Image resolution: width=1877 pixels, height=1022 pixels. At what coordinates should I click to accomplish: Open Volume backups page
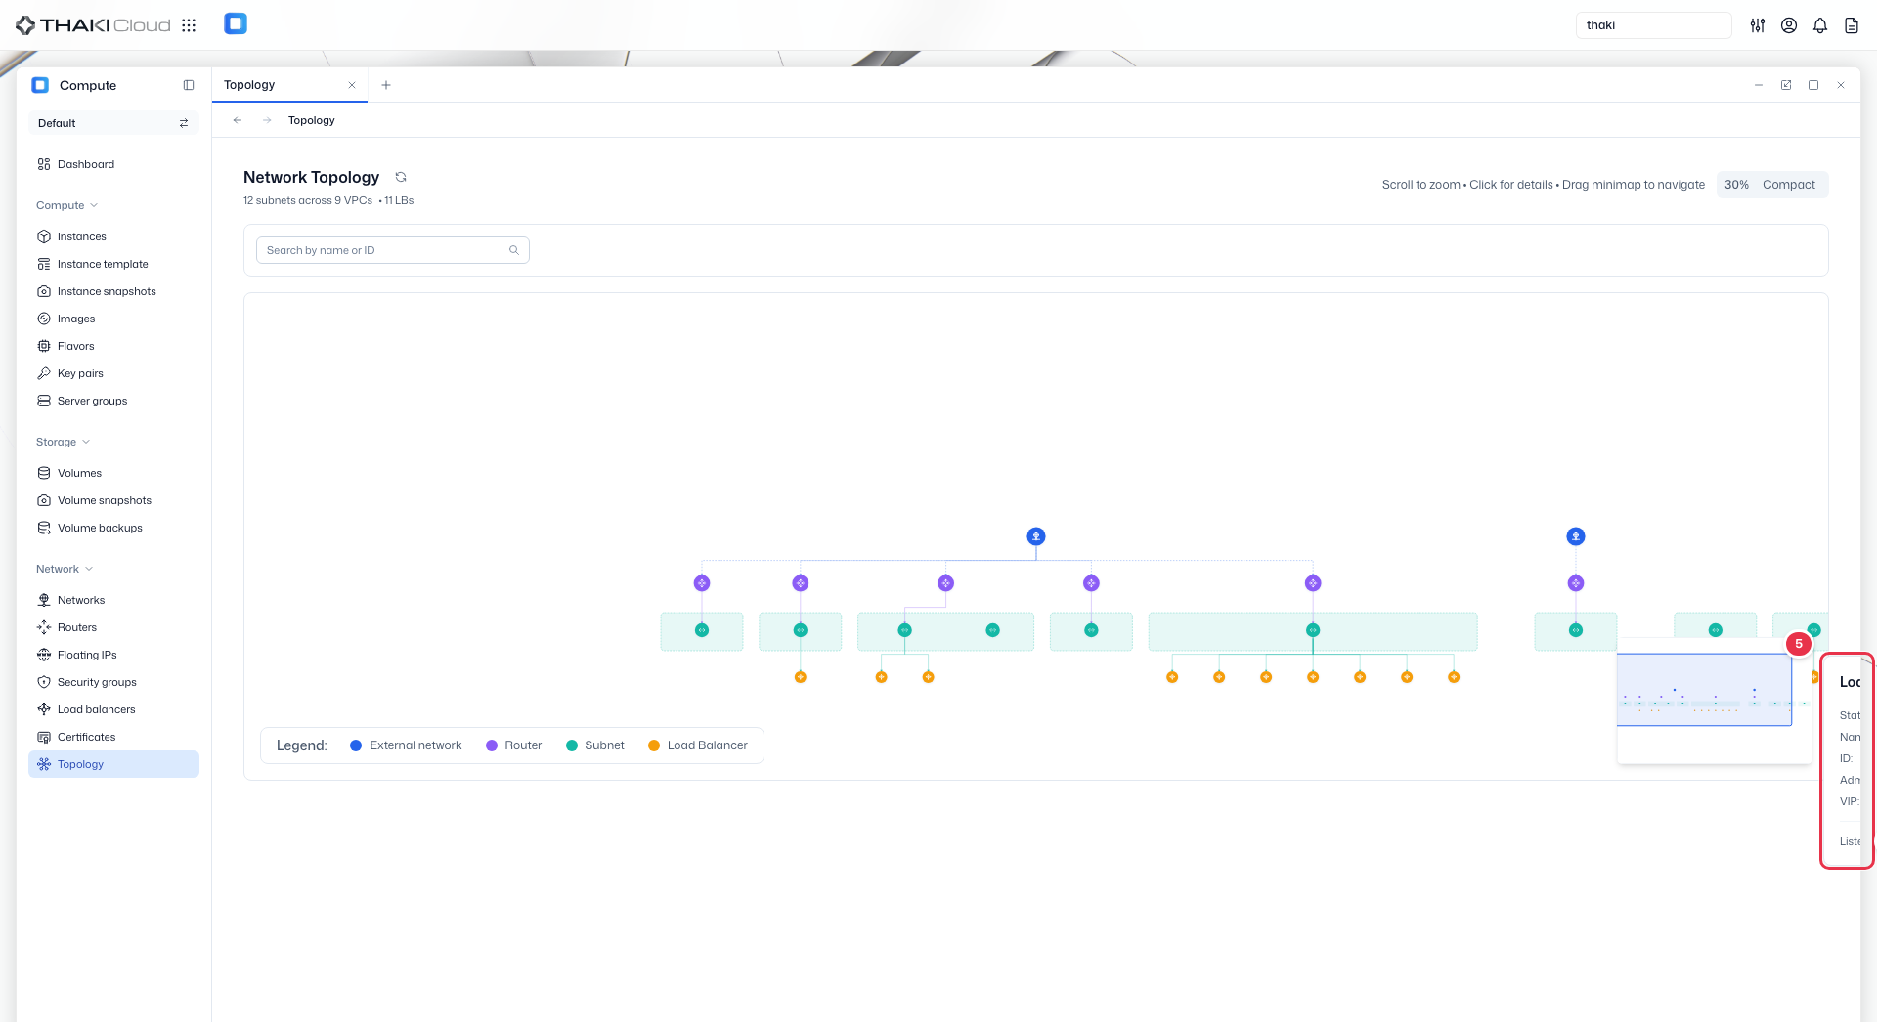113,528
